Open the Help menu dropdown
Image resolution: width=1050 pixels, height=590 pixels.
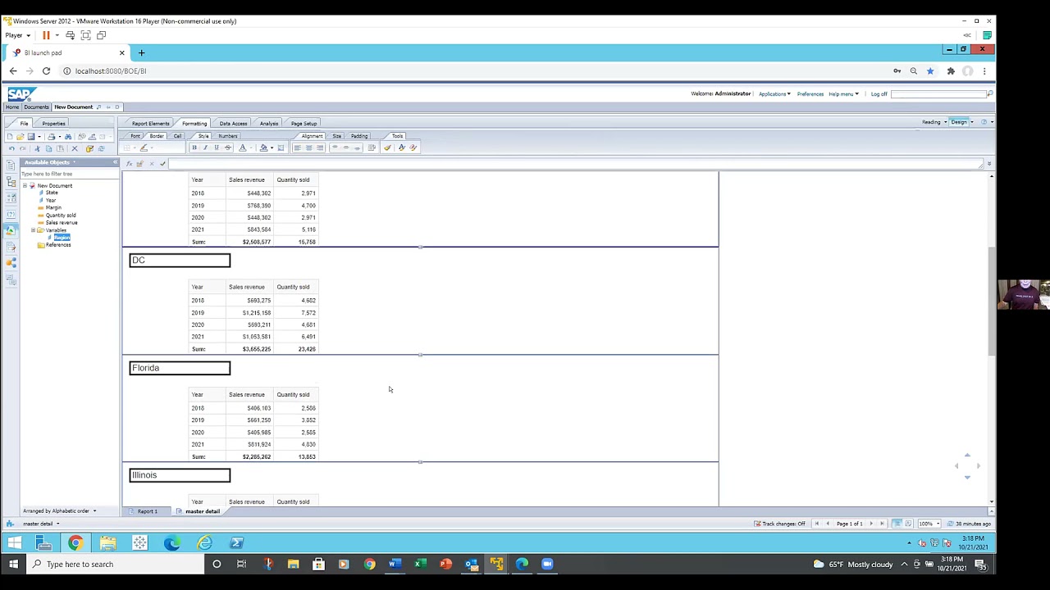coord(843,93)
